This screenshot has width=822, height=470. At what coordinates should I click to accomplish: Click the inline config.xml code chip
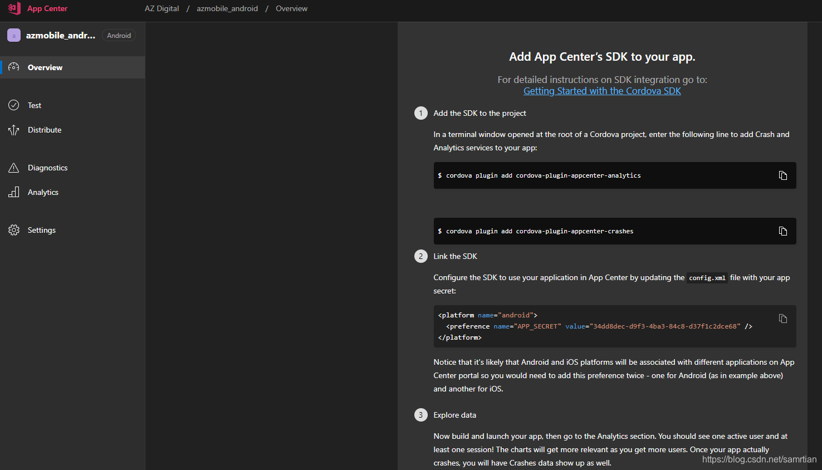[707, 277]
